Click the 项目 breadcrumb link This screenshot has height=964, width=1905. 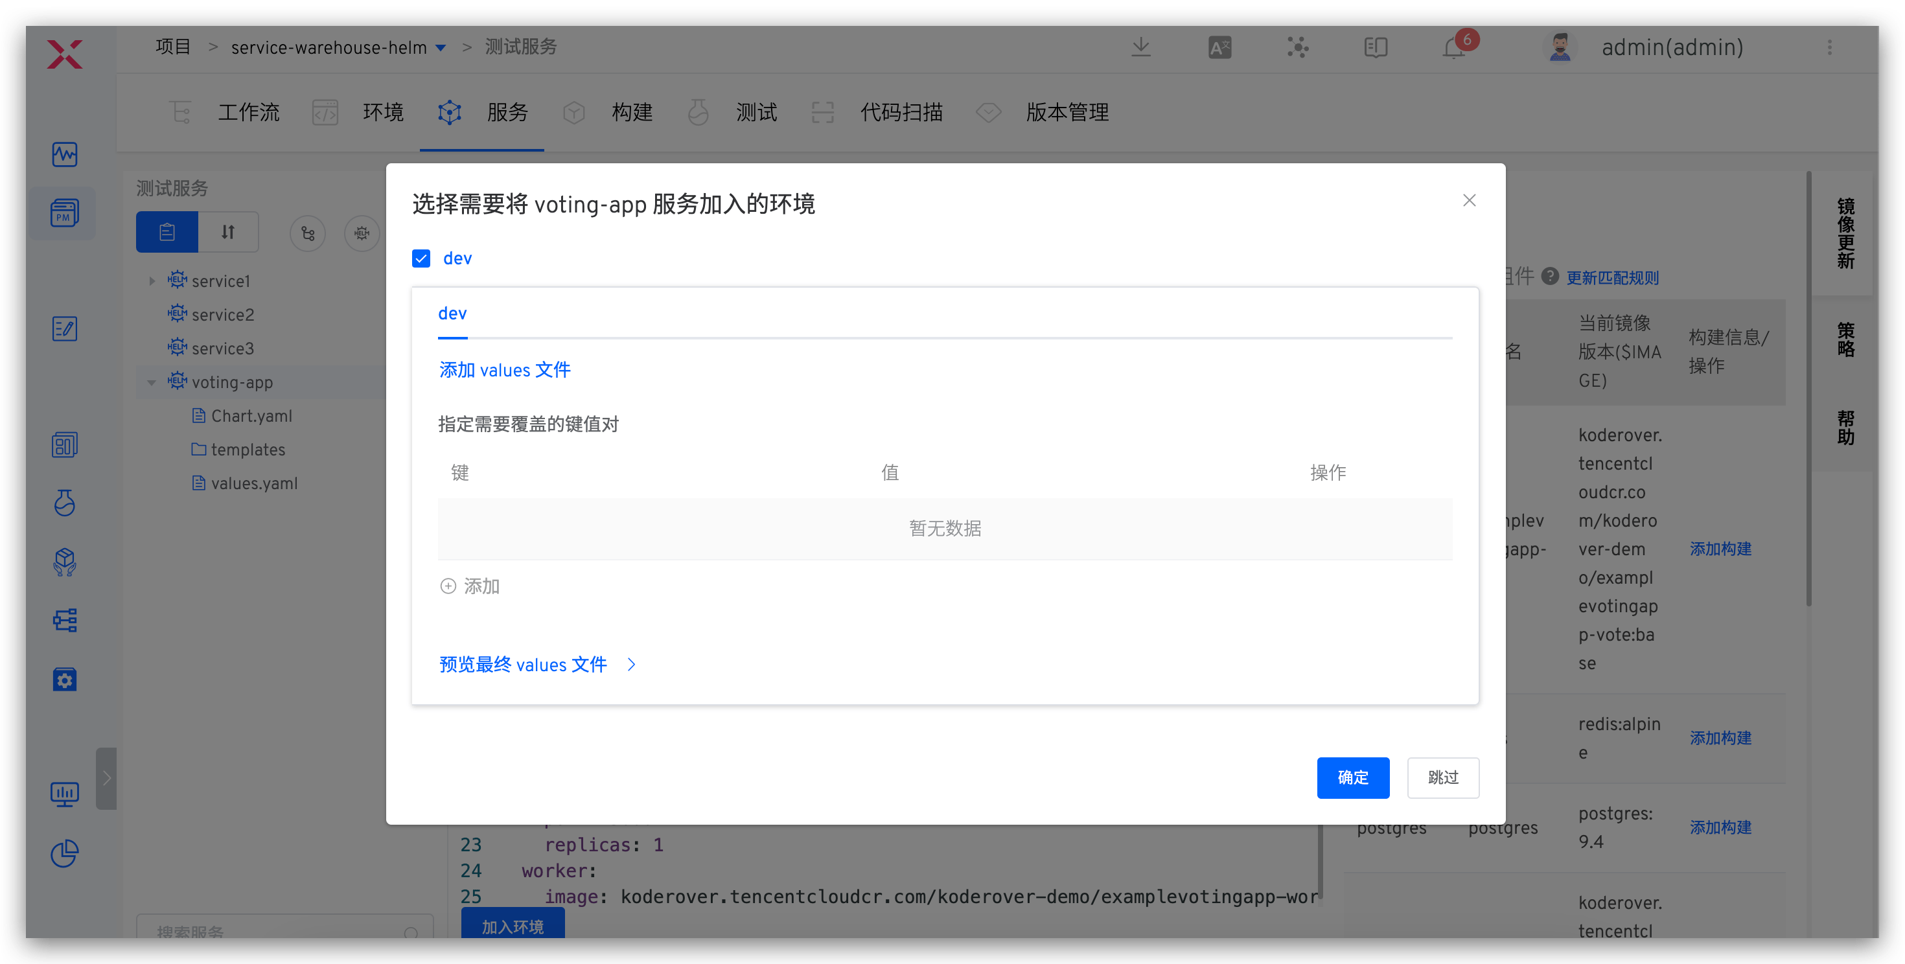(173, 47)
